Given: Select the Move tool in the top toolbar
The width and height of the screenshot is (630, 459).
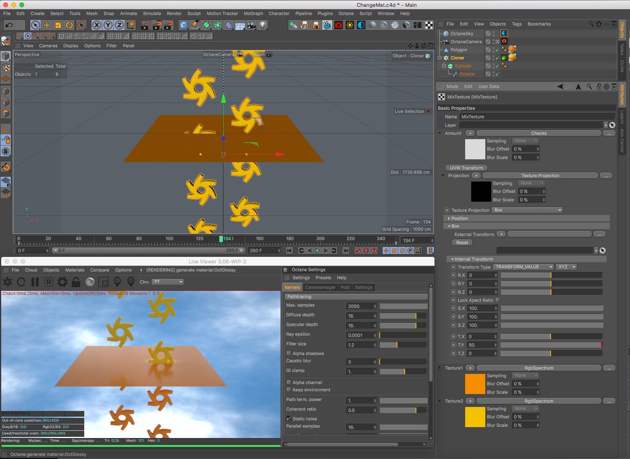Looking at the screenshot, I should point(47,25).
